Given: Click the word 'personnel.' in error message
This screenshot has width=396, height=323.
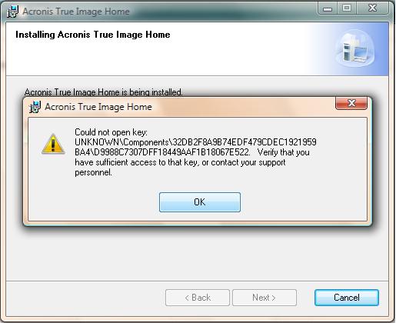Looking at the screenshot, I should pyautogui.click(x=94, y=172).
